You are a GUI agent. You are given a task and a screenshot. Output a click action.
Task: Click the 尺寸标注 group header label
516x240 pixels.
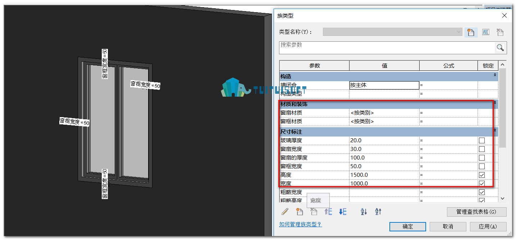[x=291, y=132]
